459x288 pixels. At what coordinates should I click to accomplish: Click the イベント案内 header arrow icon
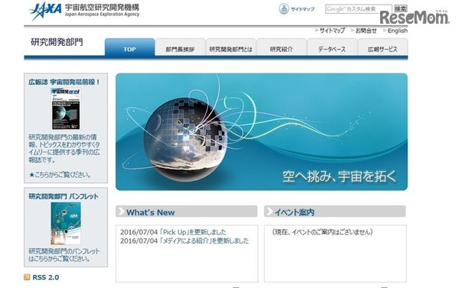(x=269, y=211)
